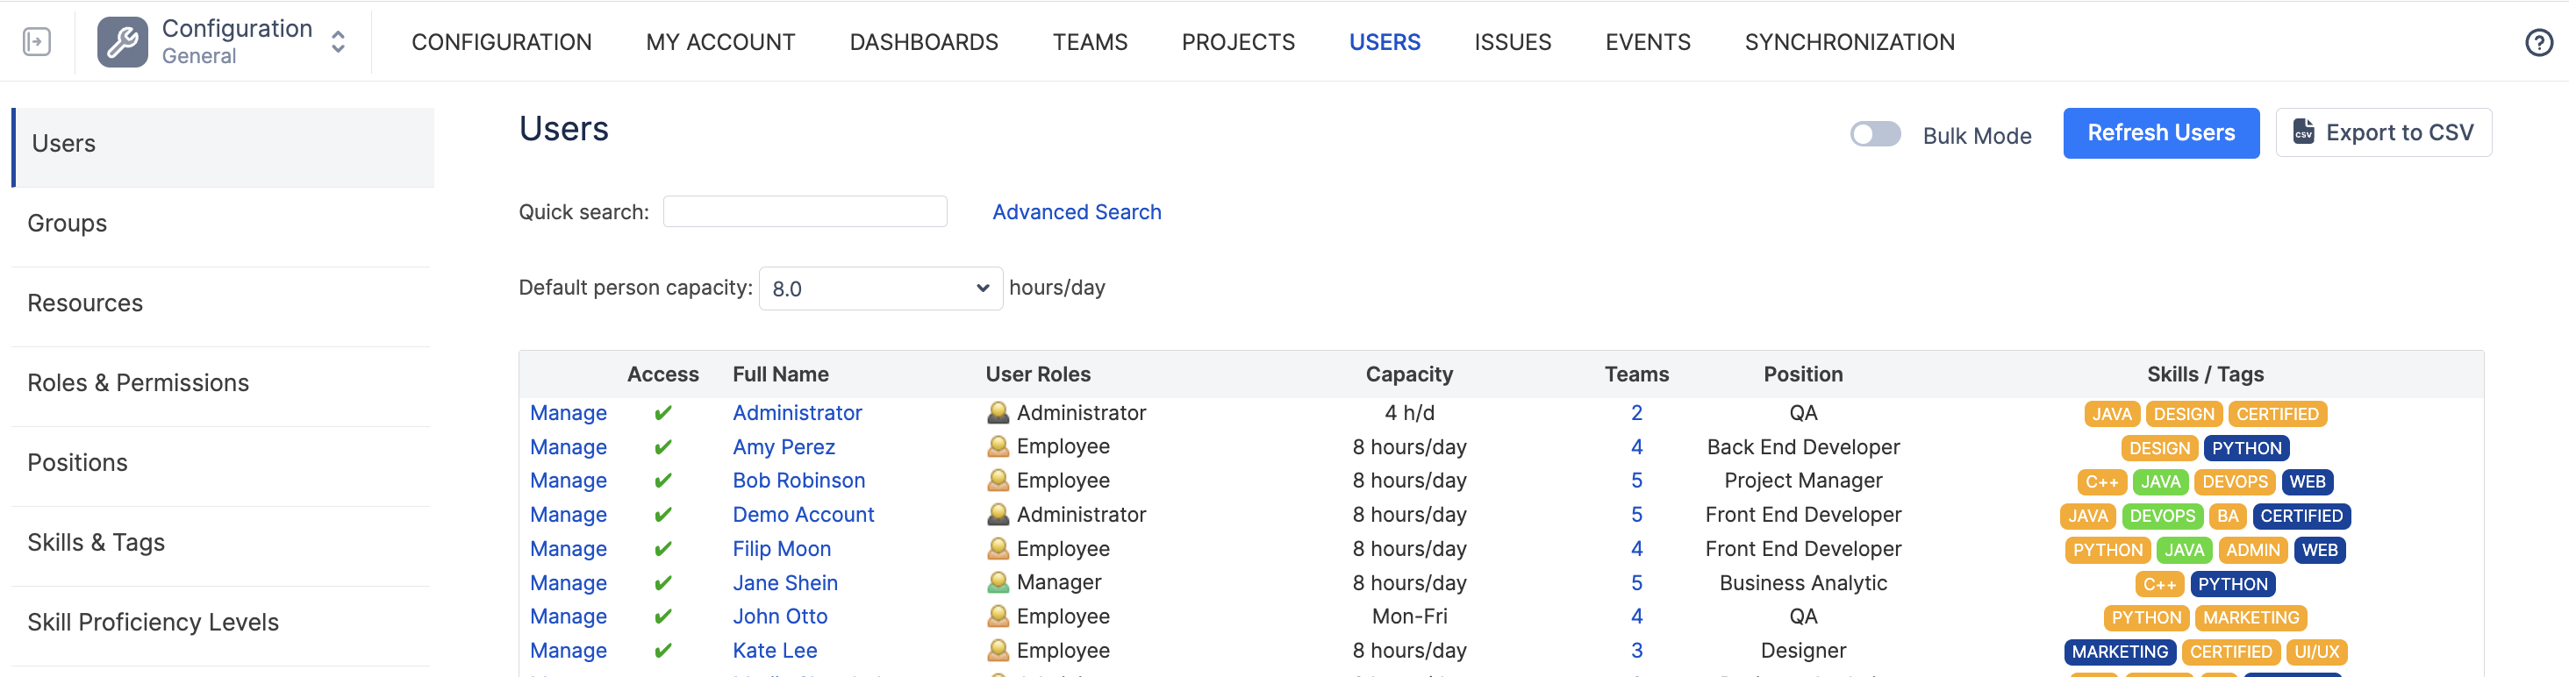The image size is (2569, 677).
Task: Enable the Bulk Mode toggle
Action: (1875, 134)
